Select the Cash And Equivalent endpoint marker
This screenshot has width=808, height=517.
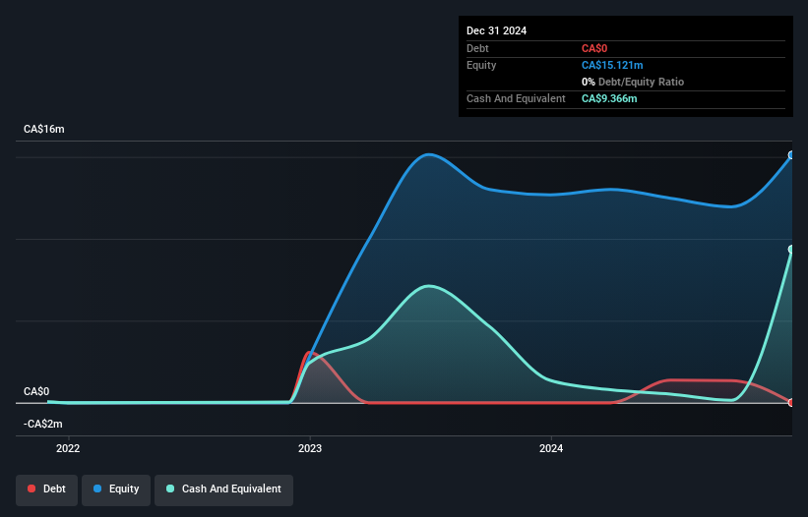(791, 250)
